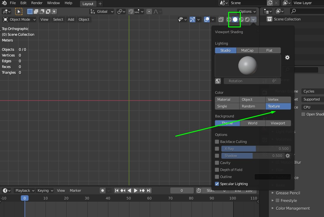This screenshot has height=217, width=324.
Task: Enable the Depth of Field checkbox
Action: [217, 170]
